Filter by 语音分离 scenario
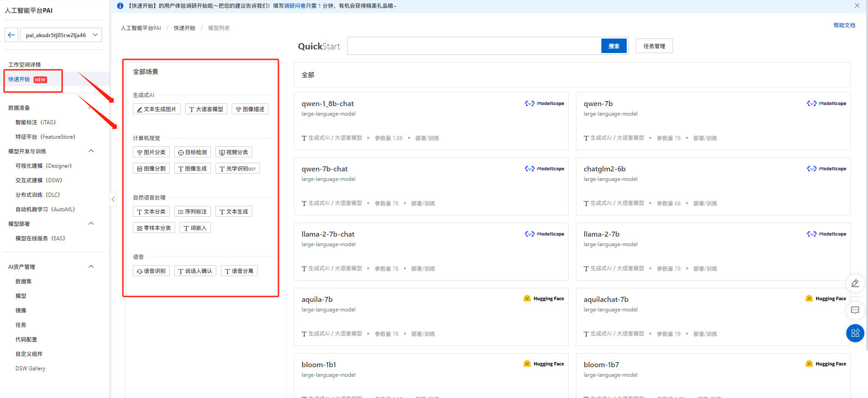Screen dimensions: 868x398 click(239, 271)
